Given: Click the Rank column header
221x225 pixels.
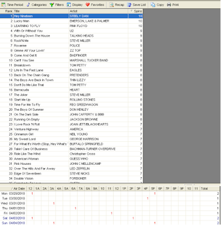Looking at the screenshot, I should pos(7,11).
